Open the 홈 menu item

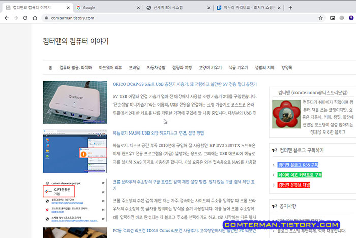click(50, 68)
